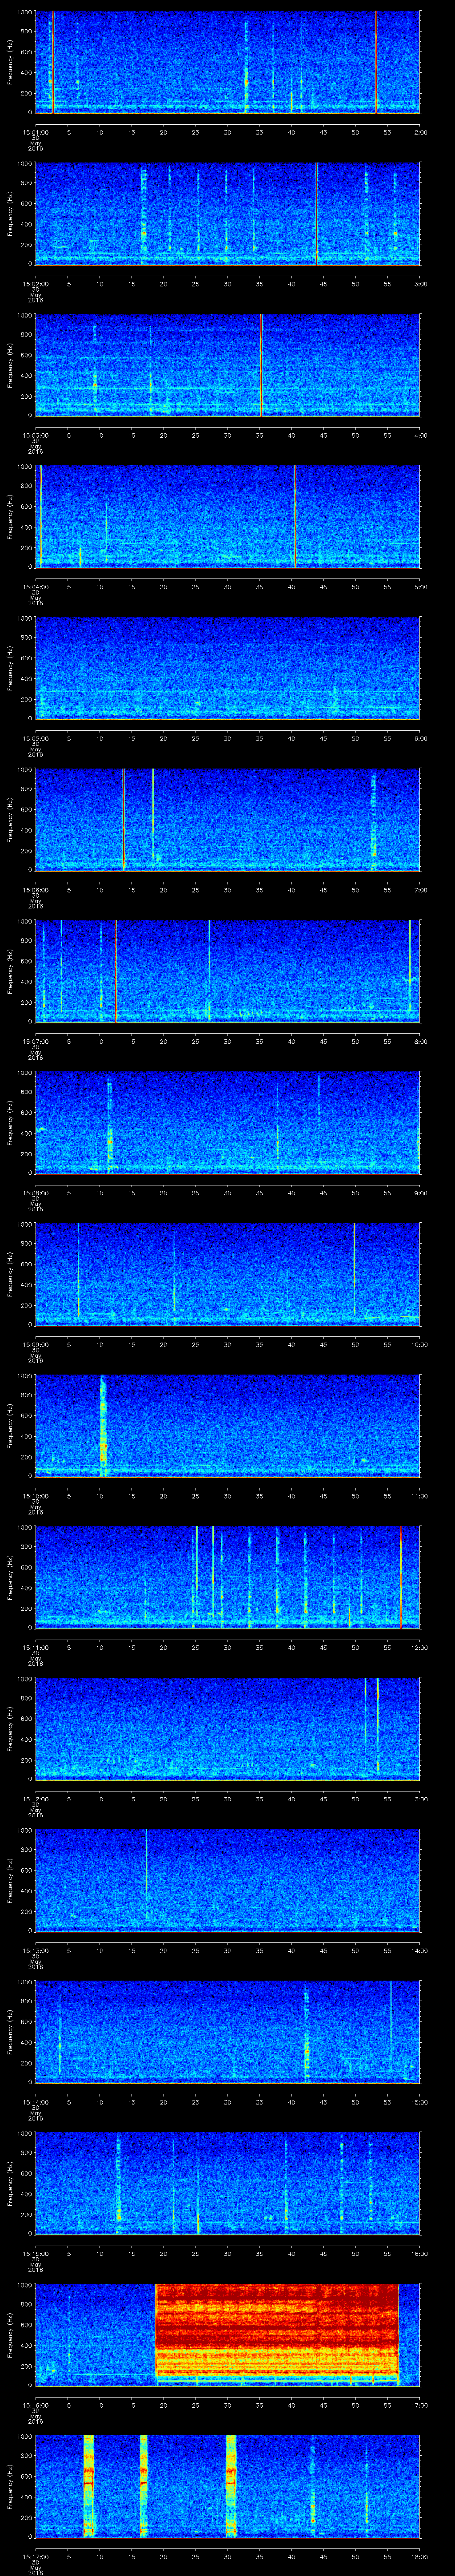
Task: Select the red line near 44 s at 15:02
Action: tap(316, 214)
